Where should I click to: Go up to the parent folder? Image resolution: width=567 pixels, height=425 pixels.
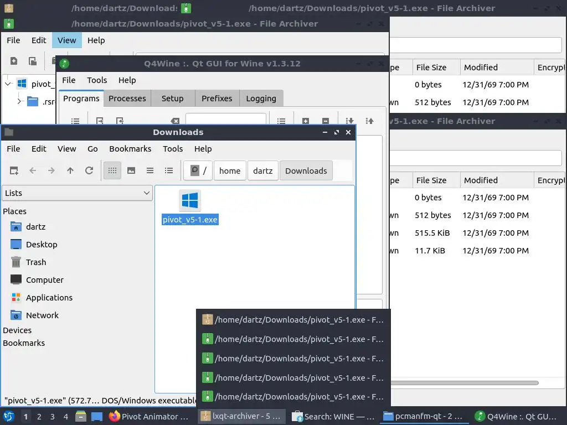pyautogui.click(x=70, y=170)
